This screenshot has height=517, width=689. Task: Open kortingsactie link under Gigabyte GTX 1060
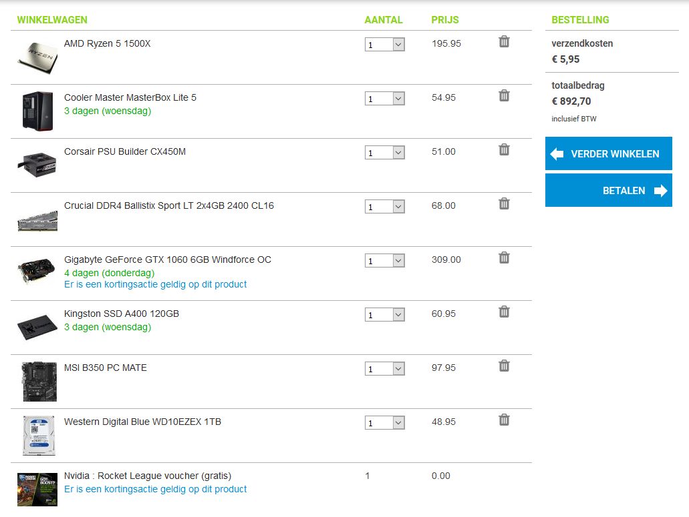(155, 284)
